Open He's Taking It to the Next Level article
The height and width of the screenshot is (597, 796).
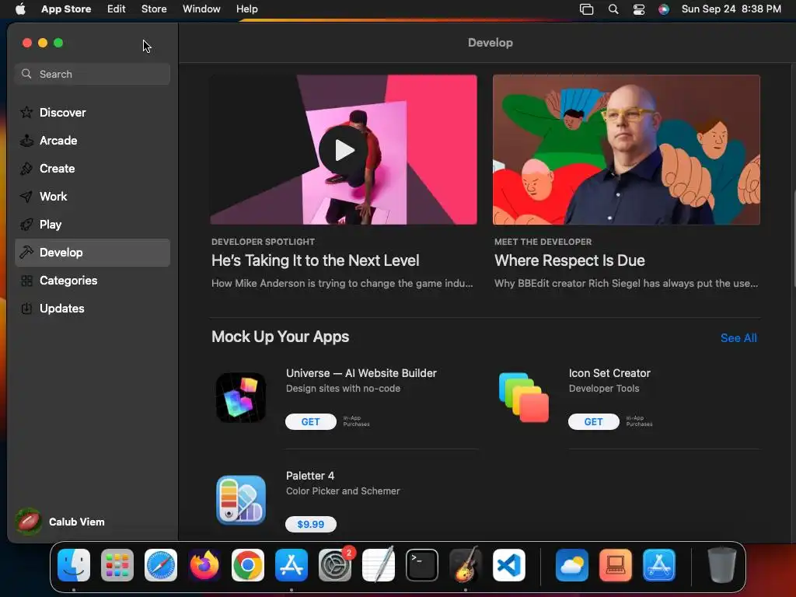coord(316,260)
